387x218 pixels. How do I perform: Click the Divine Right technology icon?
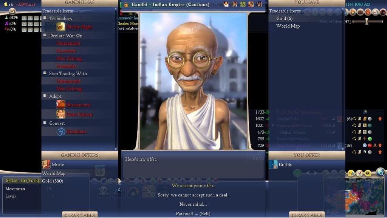[61, 27]
